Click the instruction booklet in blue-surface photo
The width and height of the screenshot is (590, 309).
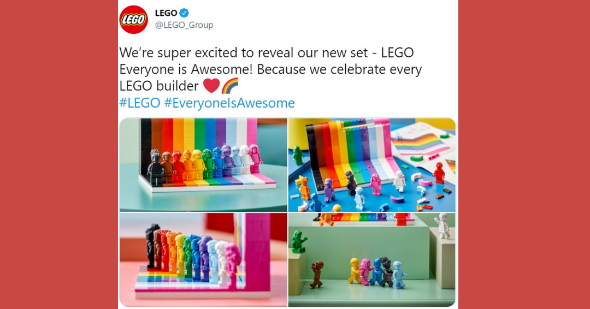click(422, 144)
